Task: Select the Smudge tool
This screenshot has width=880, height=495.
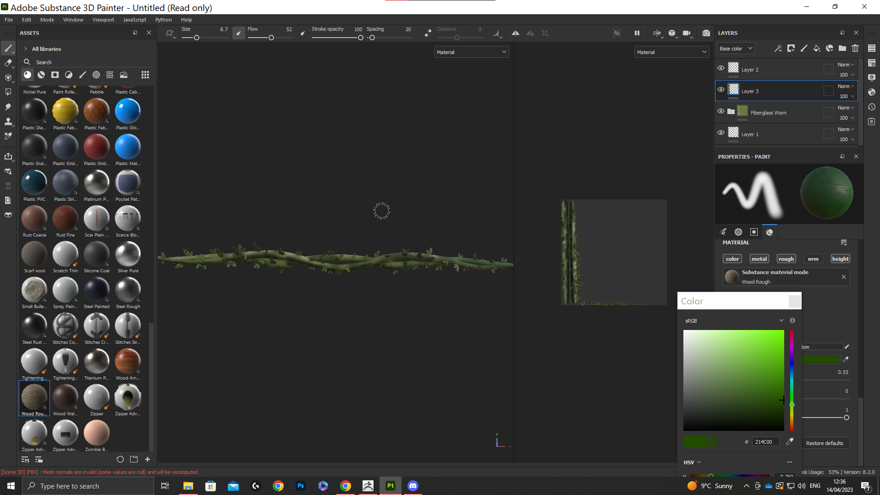Action: click(x=8, y=107)
